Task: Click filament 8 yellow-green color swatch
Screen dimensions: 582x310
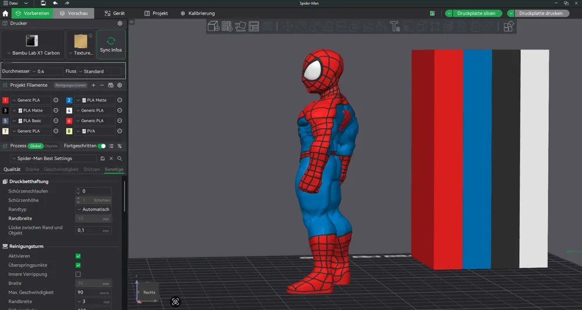Action: point(69,131)
